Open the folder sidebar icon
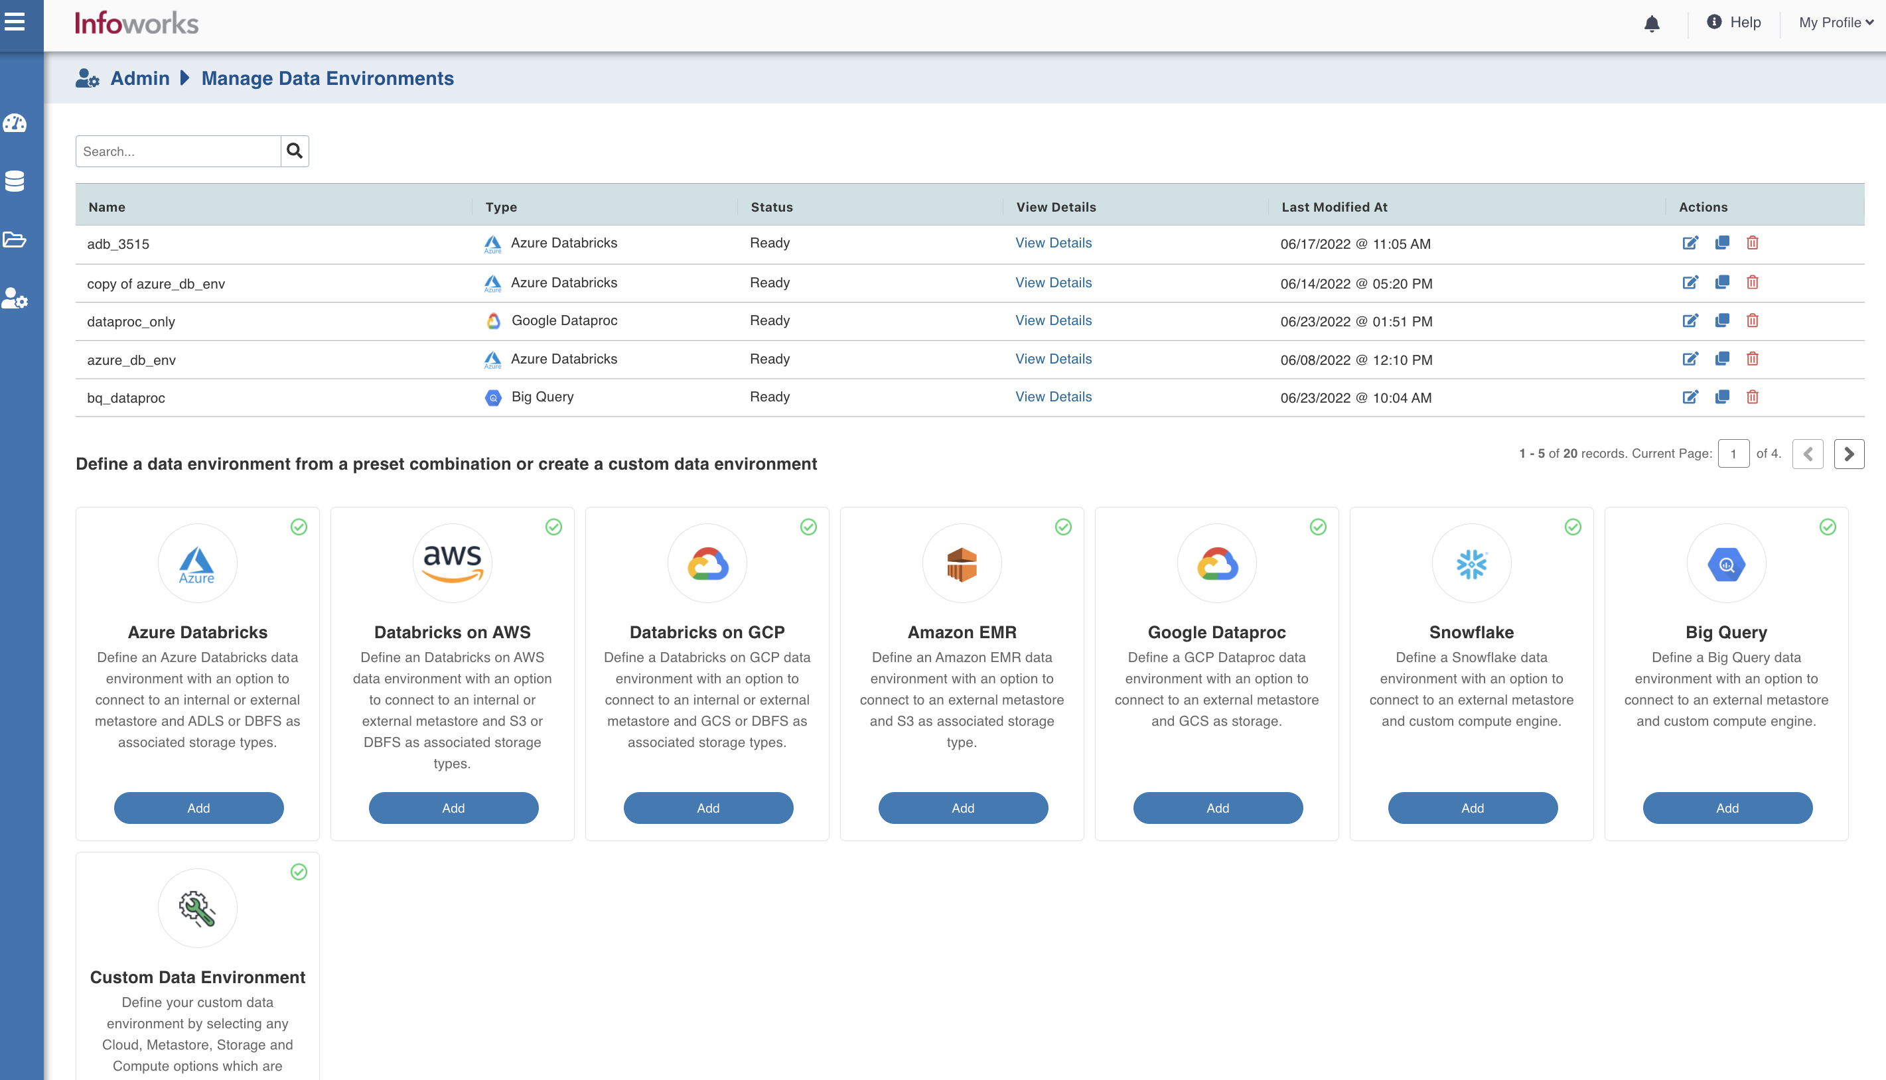Image resolution: width=1886 pixels, height=1080 pixels. click(15, 239)
